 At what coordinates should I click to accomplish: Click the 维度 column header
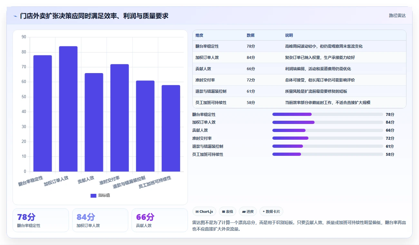click(x=200, y=35)
